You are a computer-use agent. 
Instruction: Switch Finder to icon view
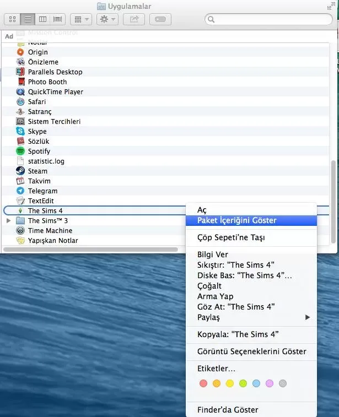tap(12, 19)
